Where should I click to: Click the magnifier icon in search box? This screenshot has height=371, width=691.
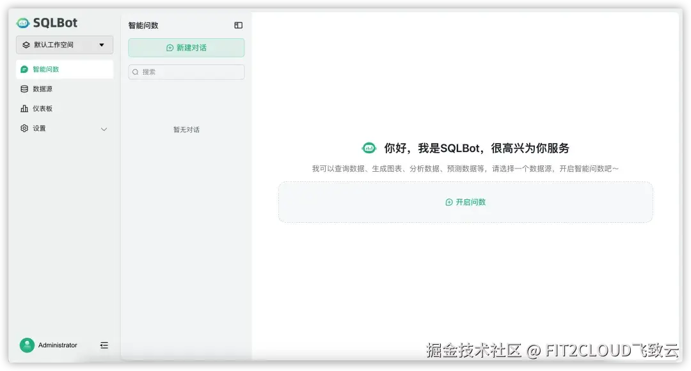(136, 72)
